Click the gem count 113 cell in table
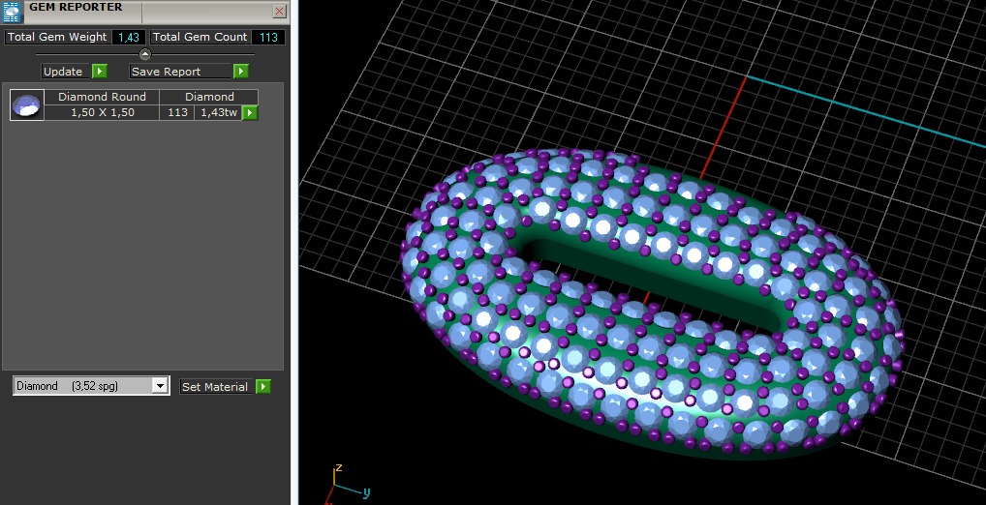Image resolution: width=986 pixels, height=505 pixels. [177, 113]
